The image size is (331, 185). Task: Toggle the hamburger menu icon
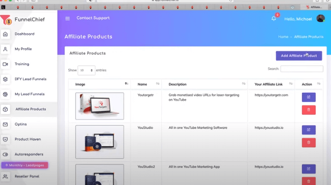point(68,19)
